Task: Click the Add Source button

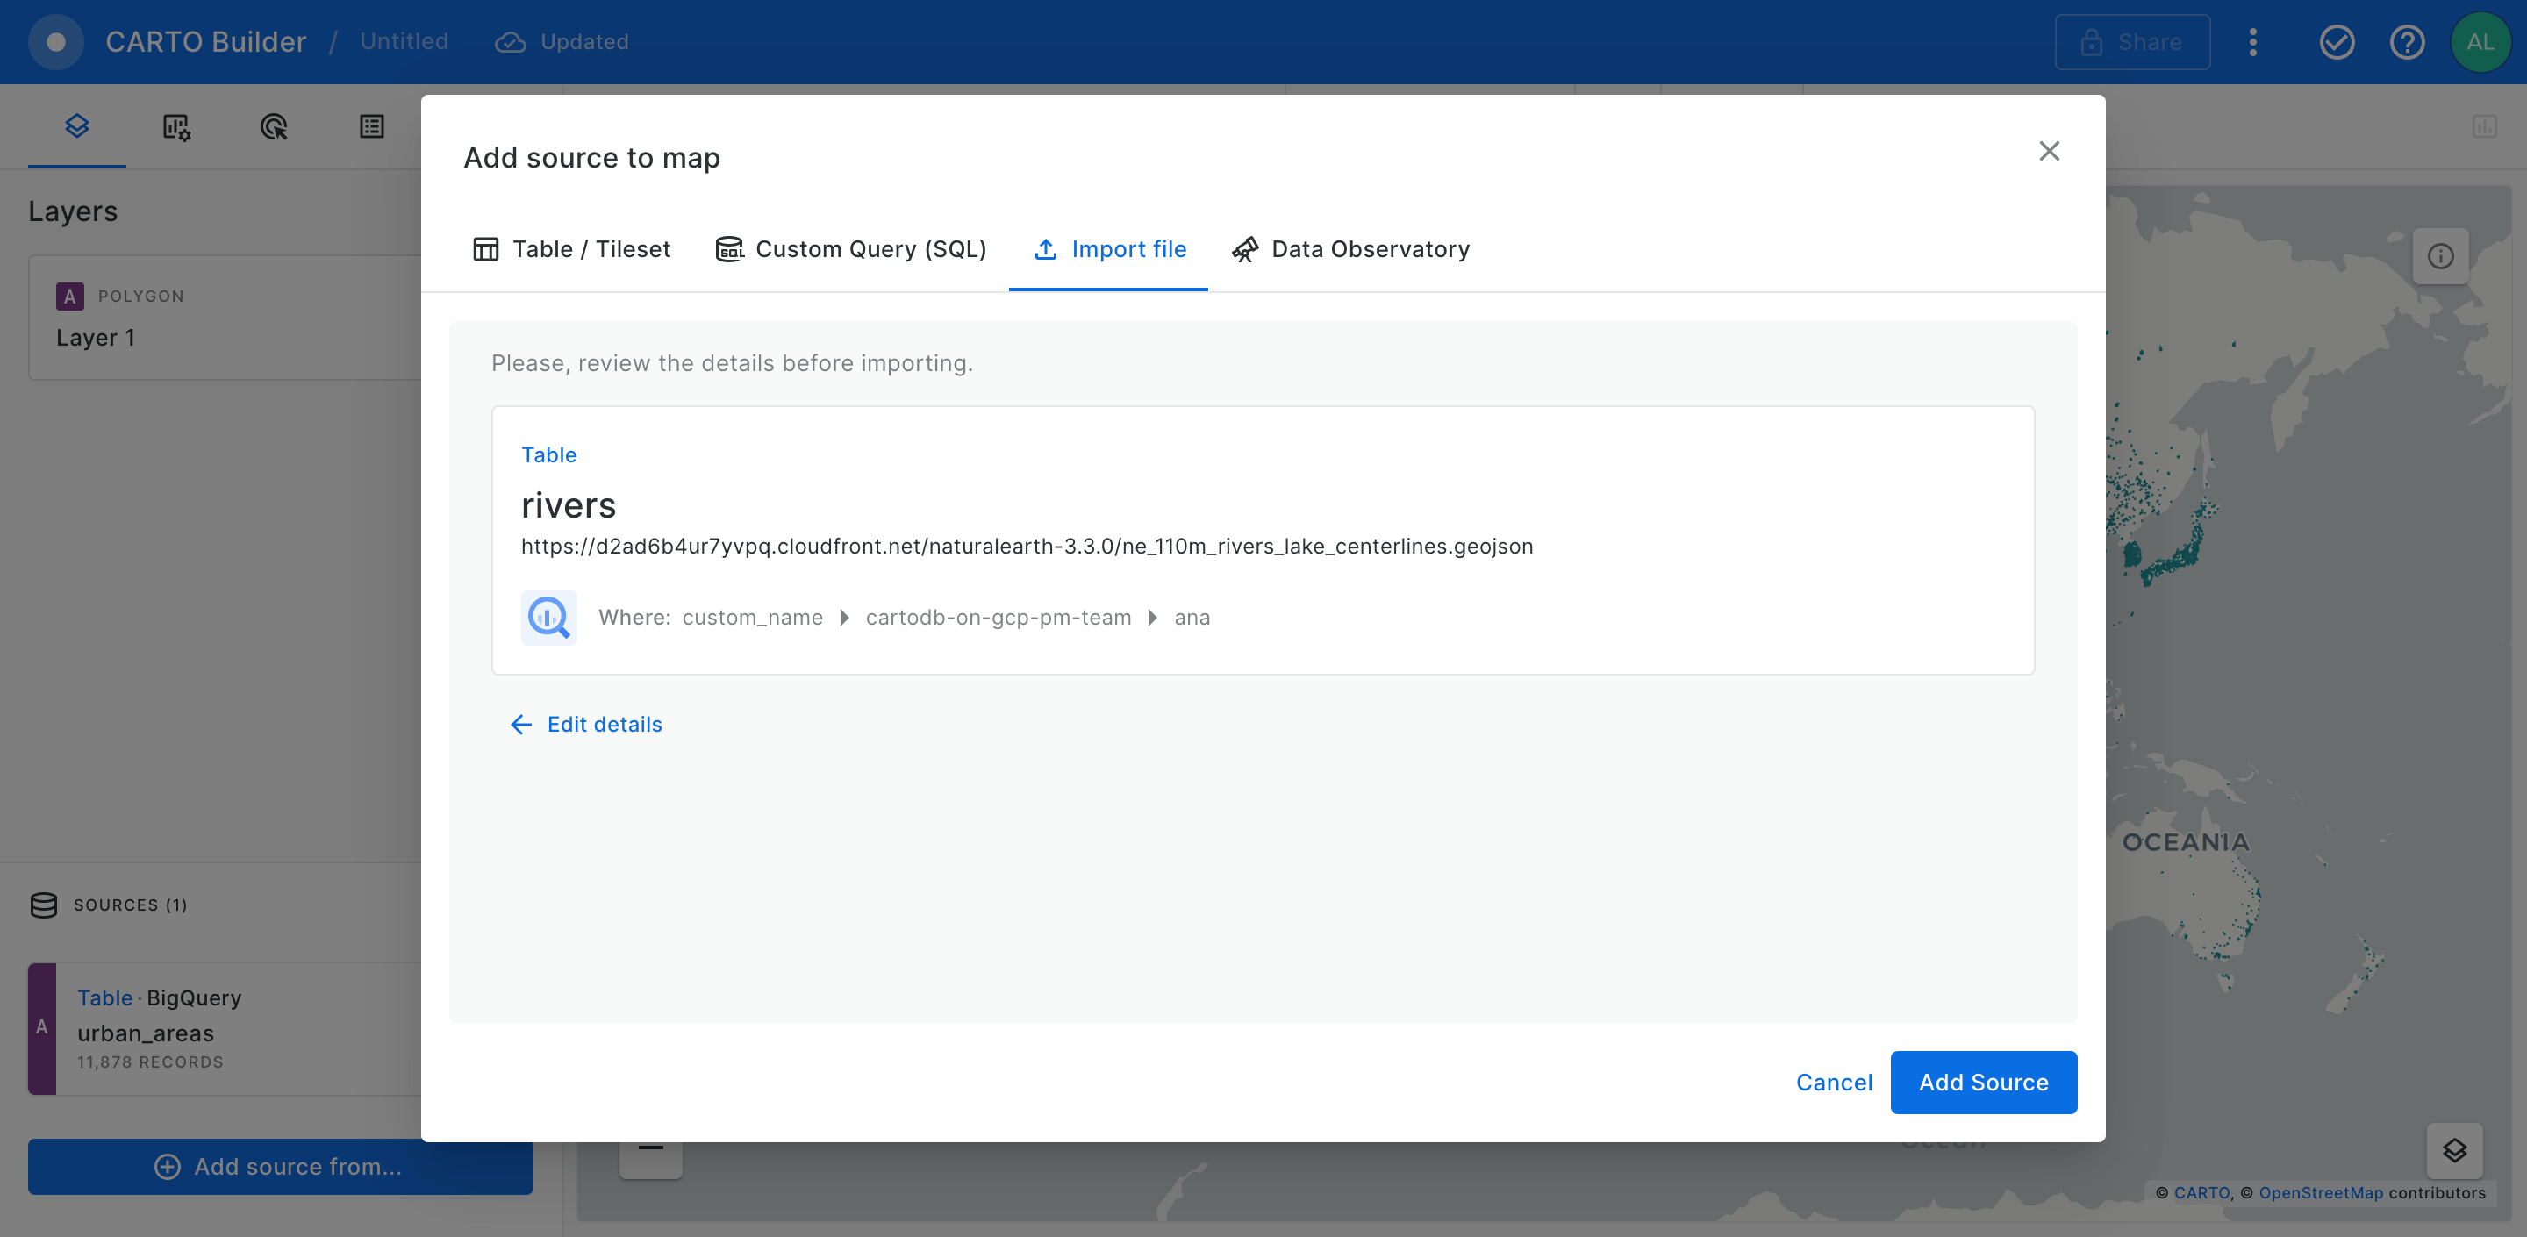Action: pyautogui.click(x=1983, y=1082)
